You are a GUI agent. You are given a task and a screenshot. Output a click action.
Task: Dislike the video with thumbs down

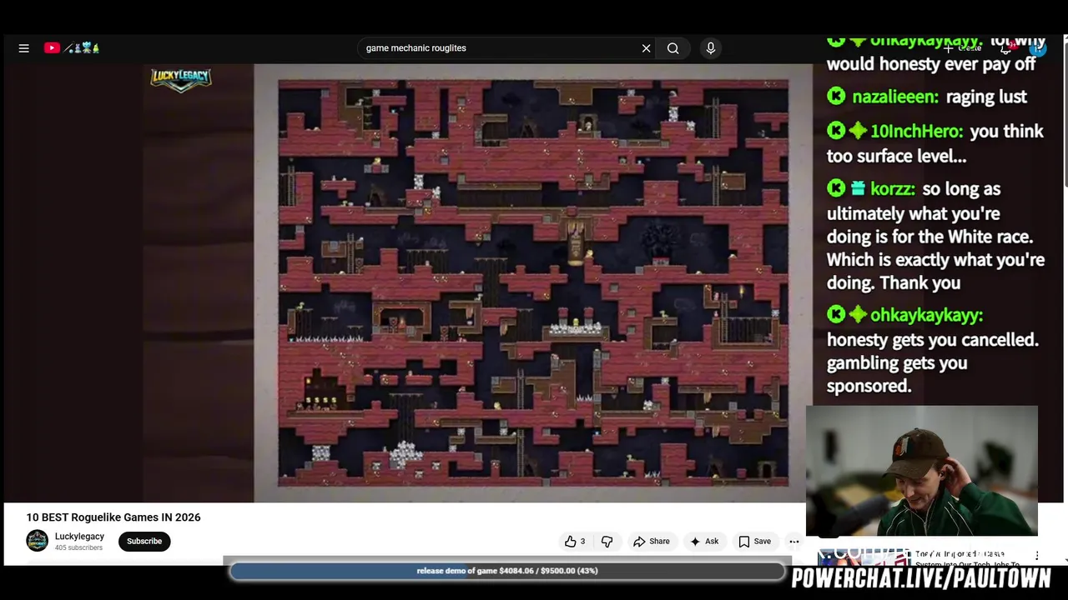click(x=607, y=542)
